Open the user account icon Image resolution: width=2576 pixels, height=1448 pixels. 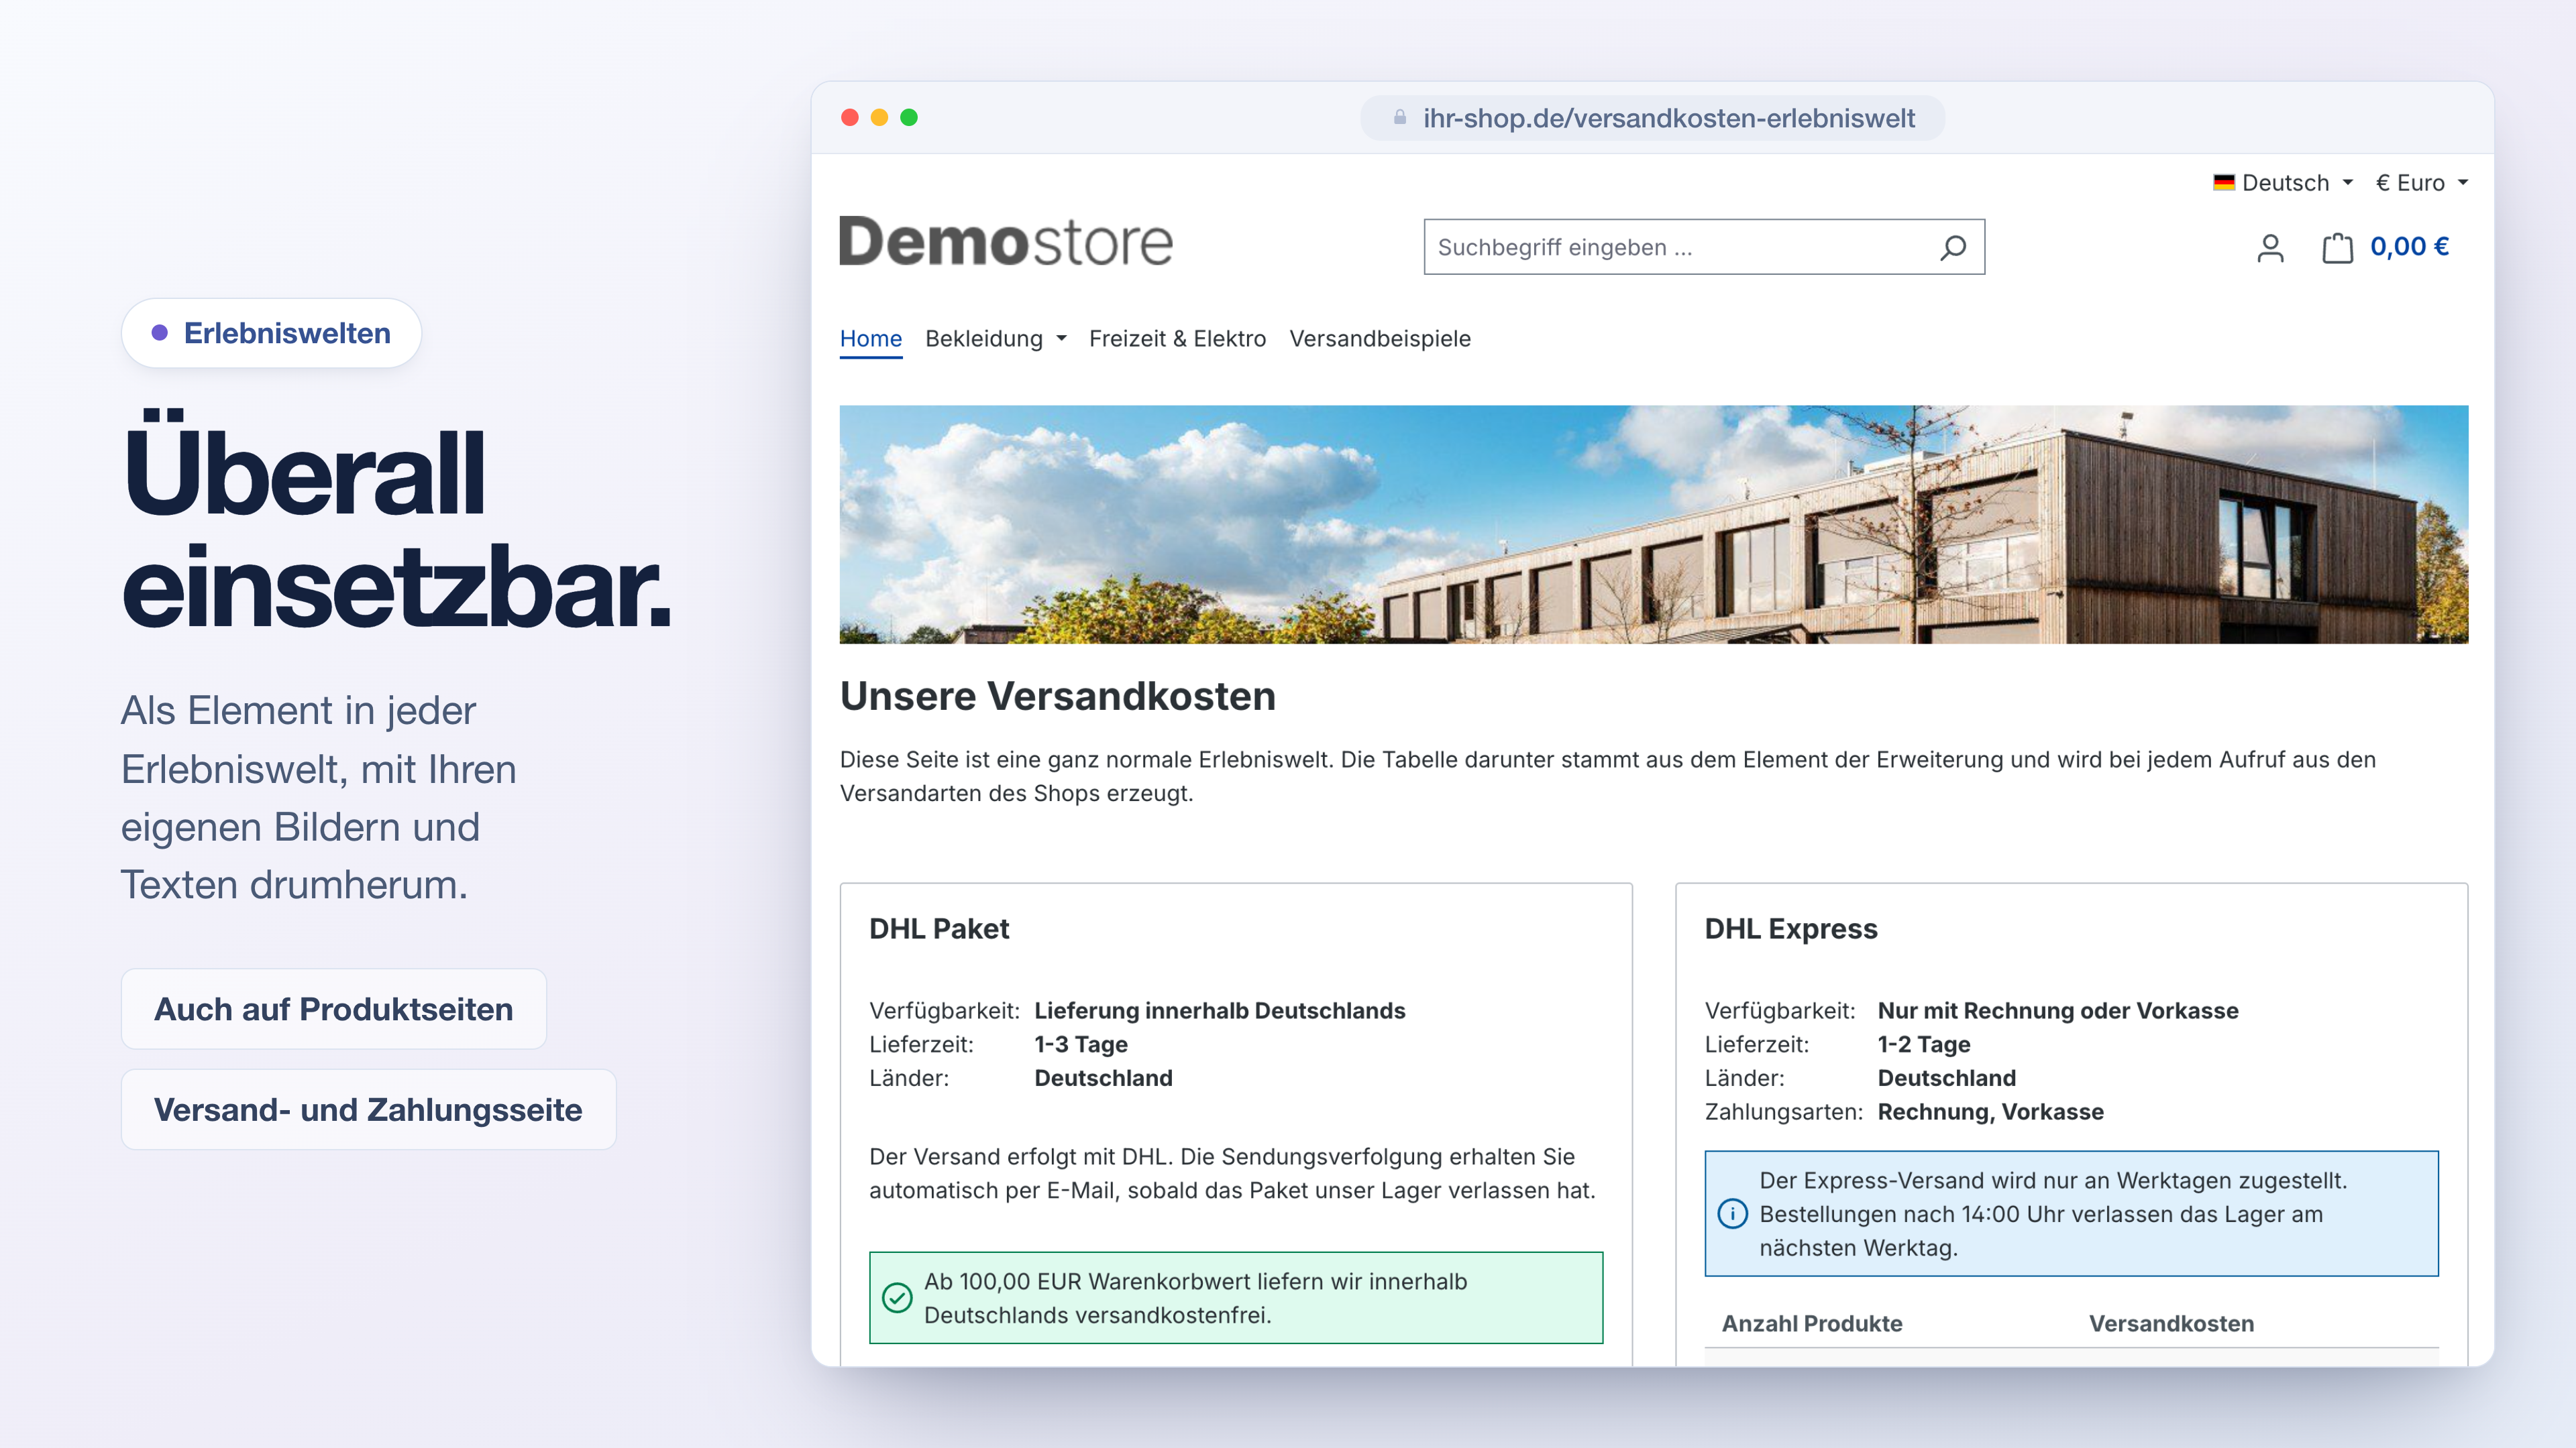[2270, 248]
